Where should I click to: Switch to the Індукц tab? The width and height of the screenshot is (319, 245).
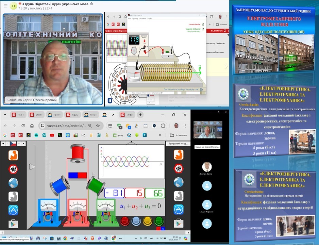click(73, 115)
